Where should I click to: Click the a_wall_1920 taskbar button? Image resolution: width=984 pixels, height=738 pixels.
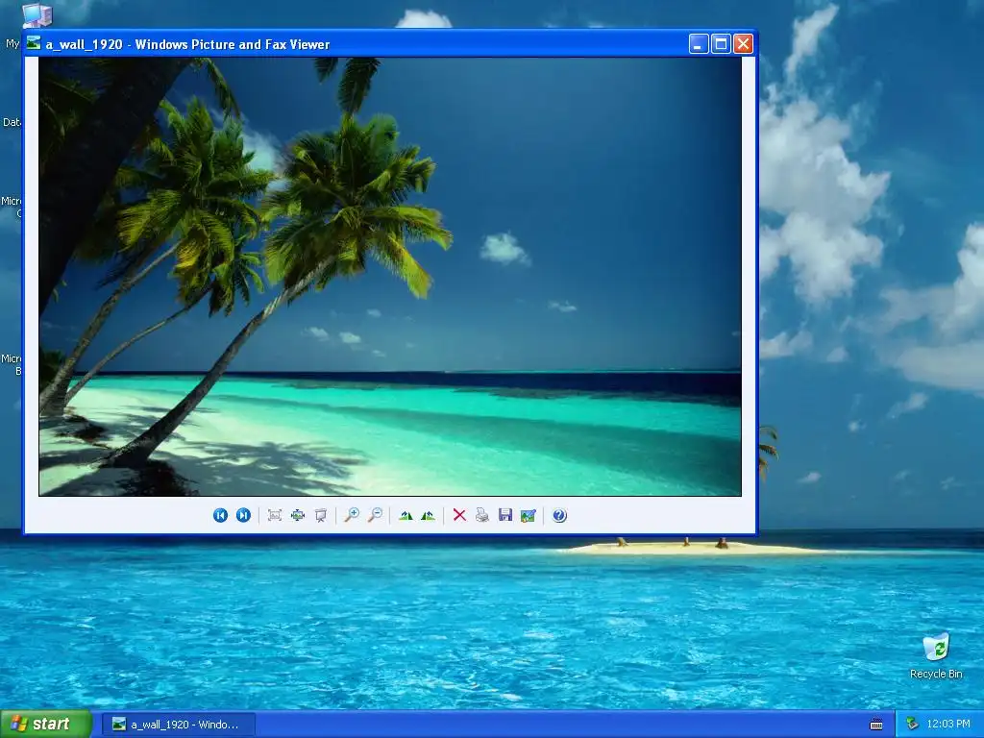pos(179,725)
